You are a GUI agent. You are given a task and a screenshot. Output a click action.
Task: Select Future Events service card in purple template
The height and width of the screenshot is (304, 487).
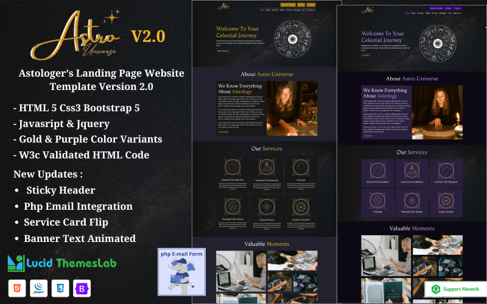[x=446, y=202]
